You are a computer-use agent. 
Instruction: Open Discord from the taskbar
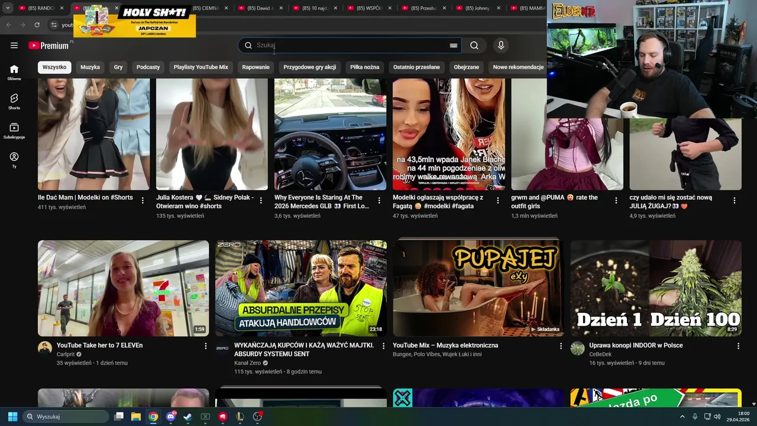pyautogui.click(x=171, y=417)
